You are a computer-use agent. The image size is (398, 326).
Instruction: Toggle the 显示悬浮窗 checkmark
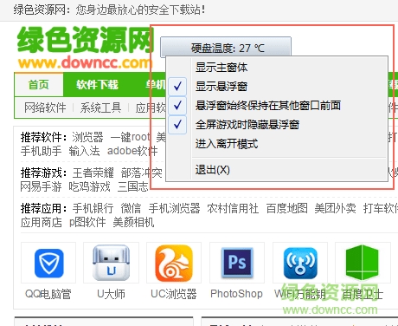177,86
